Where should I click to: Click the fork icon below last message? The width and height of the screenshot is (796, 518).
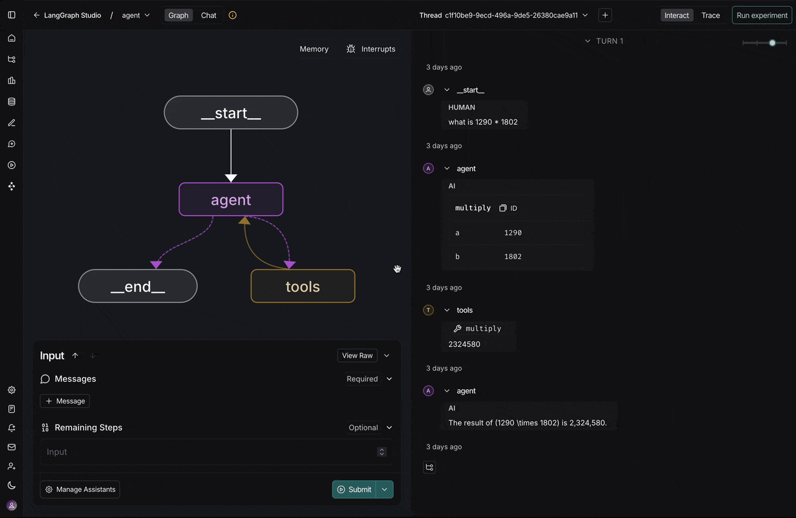pos(429,467)
